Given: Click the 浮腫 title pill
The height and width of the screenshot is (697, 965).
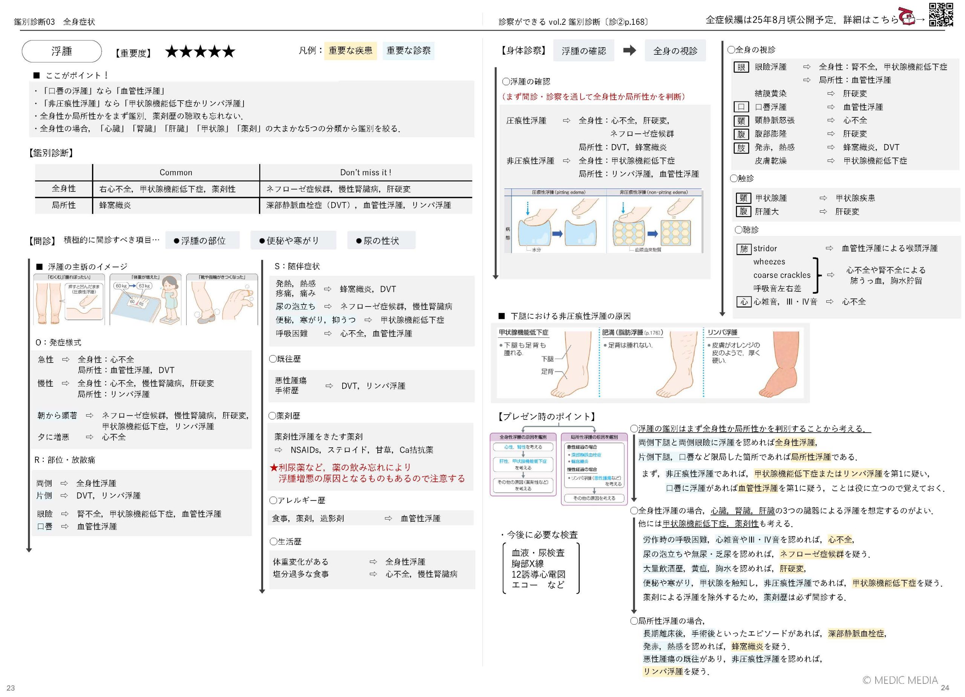Looking at the screenshot, I should coord(62,52).
